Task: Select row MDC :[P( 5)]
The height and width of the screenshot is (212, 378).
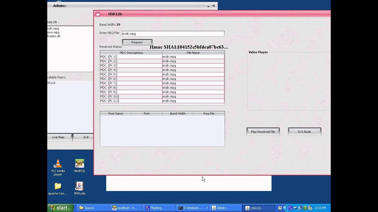Action: pyautogui.click(x=162, y=74)
